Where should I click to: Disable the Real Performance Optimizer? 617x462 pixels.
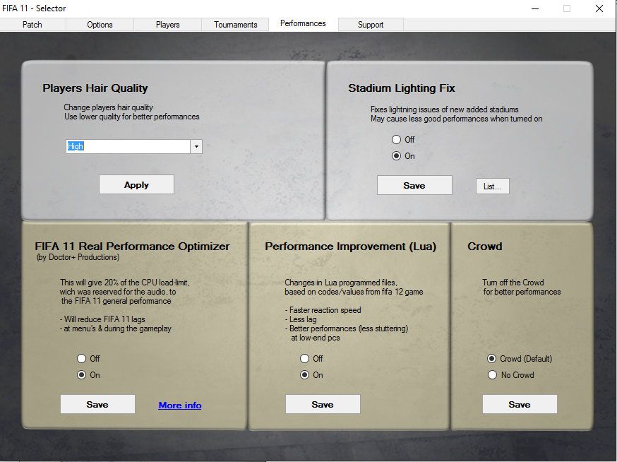coord(82,359)
